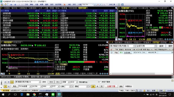This screenshot has height=97, width=174.
Task: Switch to the 自選股 tab
Action: click(7, 8)
